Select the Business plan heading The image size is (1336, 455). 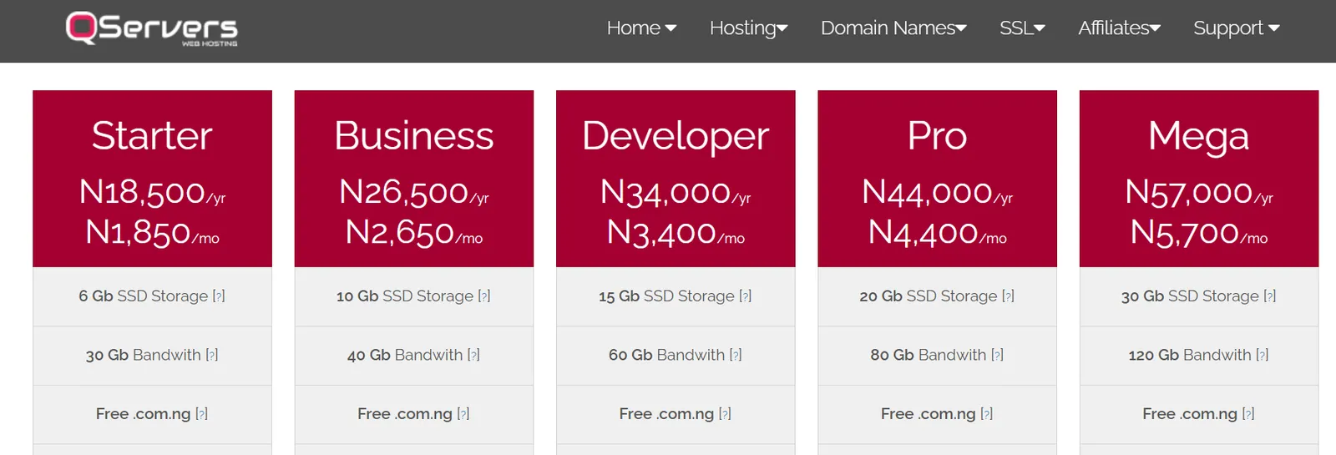(x=414, y=135)
